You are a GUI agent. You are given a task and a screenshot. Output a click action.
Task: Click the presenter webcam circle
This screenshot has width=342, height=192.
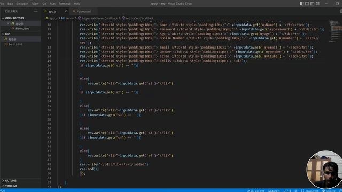pyautogui.click(x=324, y=170)
